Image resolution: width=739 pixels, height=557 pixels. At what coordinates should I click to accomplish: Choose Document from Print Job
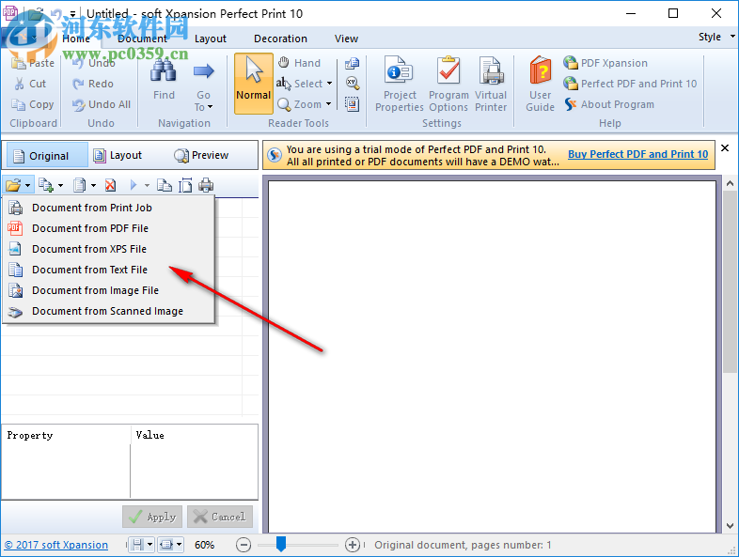click(x=108, y=208)
